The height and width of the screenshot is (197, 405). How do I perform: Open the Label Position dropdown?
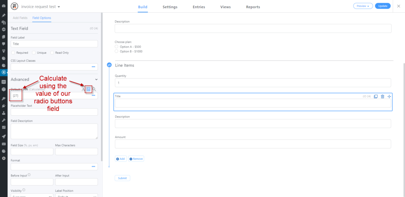click(76, 195)
